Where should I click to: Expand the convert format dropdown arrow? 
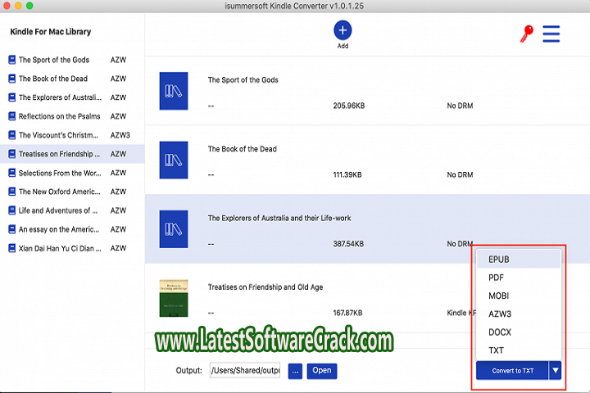pyautogui.click(x=556, y=370)
